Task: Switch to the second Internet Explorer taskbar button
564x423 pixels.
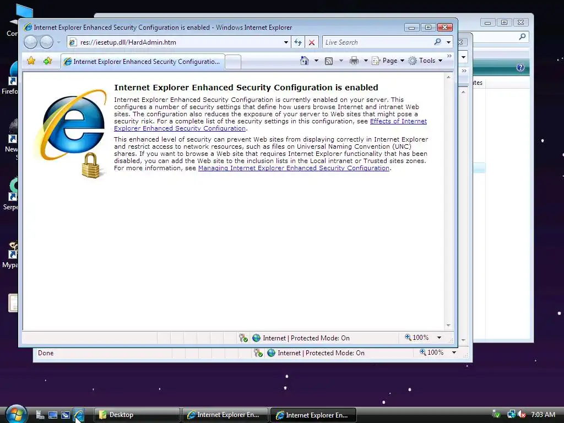Action: [313, 415]
